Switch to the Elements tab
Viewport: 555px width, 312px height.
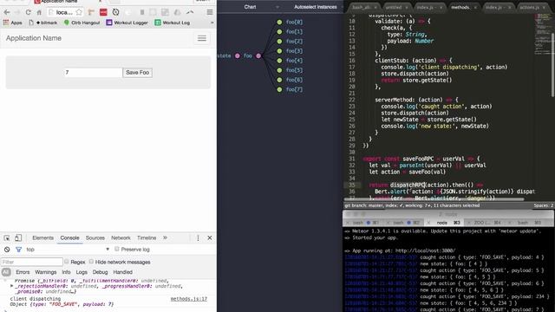42,238
